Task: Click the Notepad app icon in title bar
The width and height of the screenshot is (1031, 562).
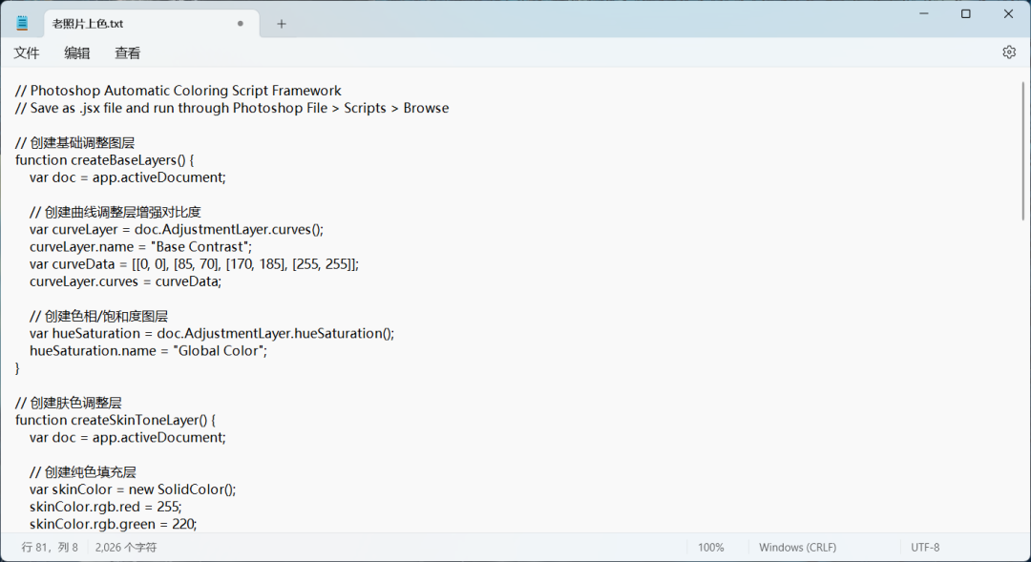Action: coord(22,24)
